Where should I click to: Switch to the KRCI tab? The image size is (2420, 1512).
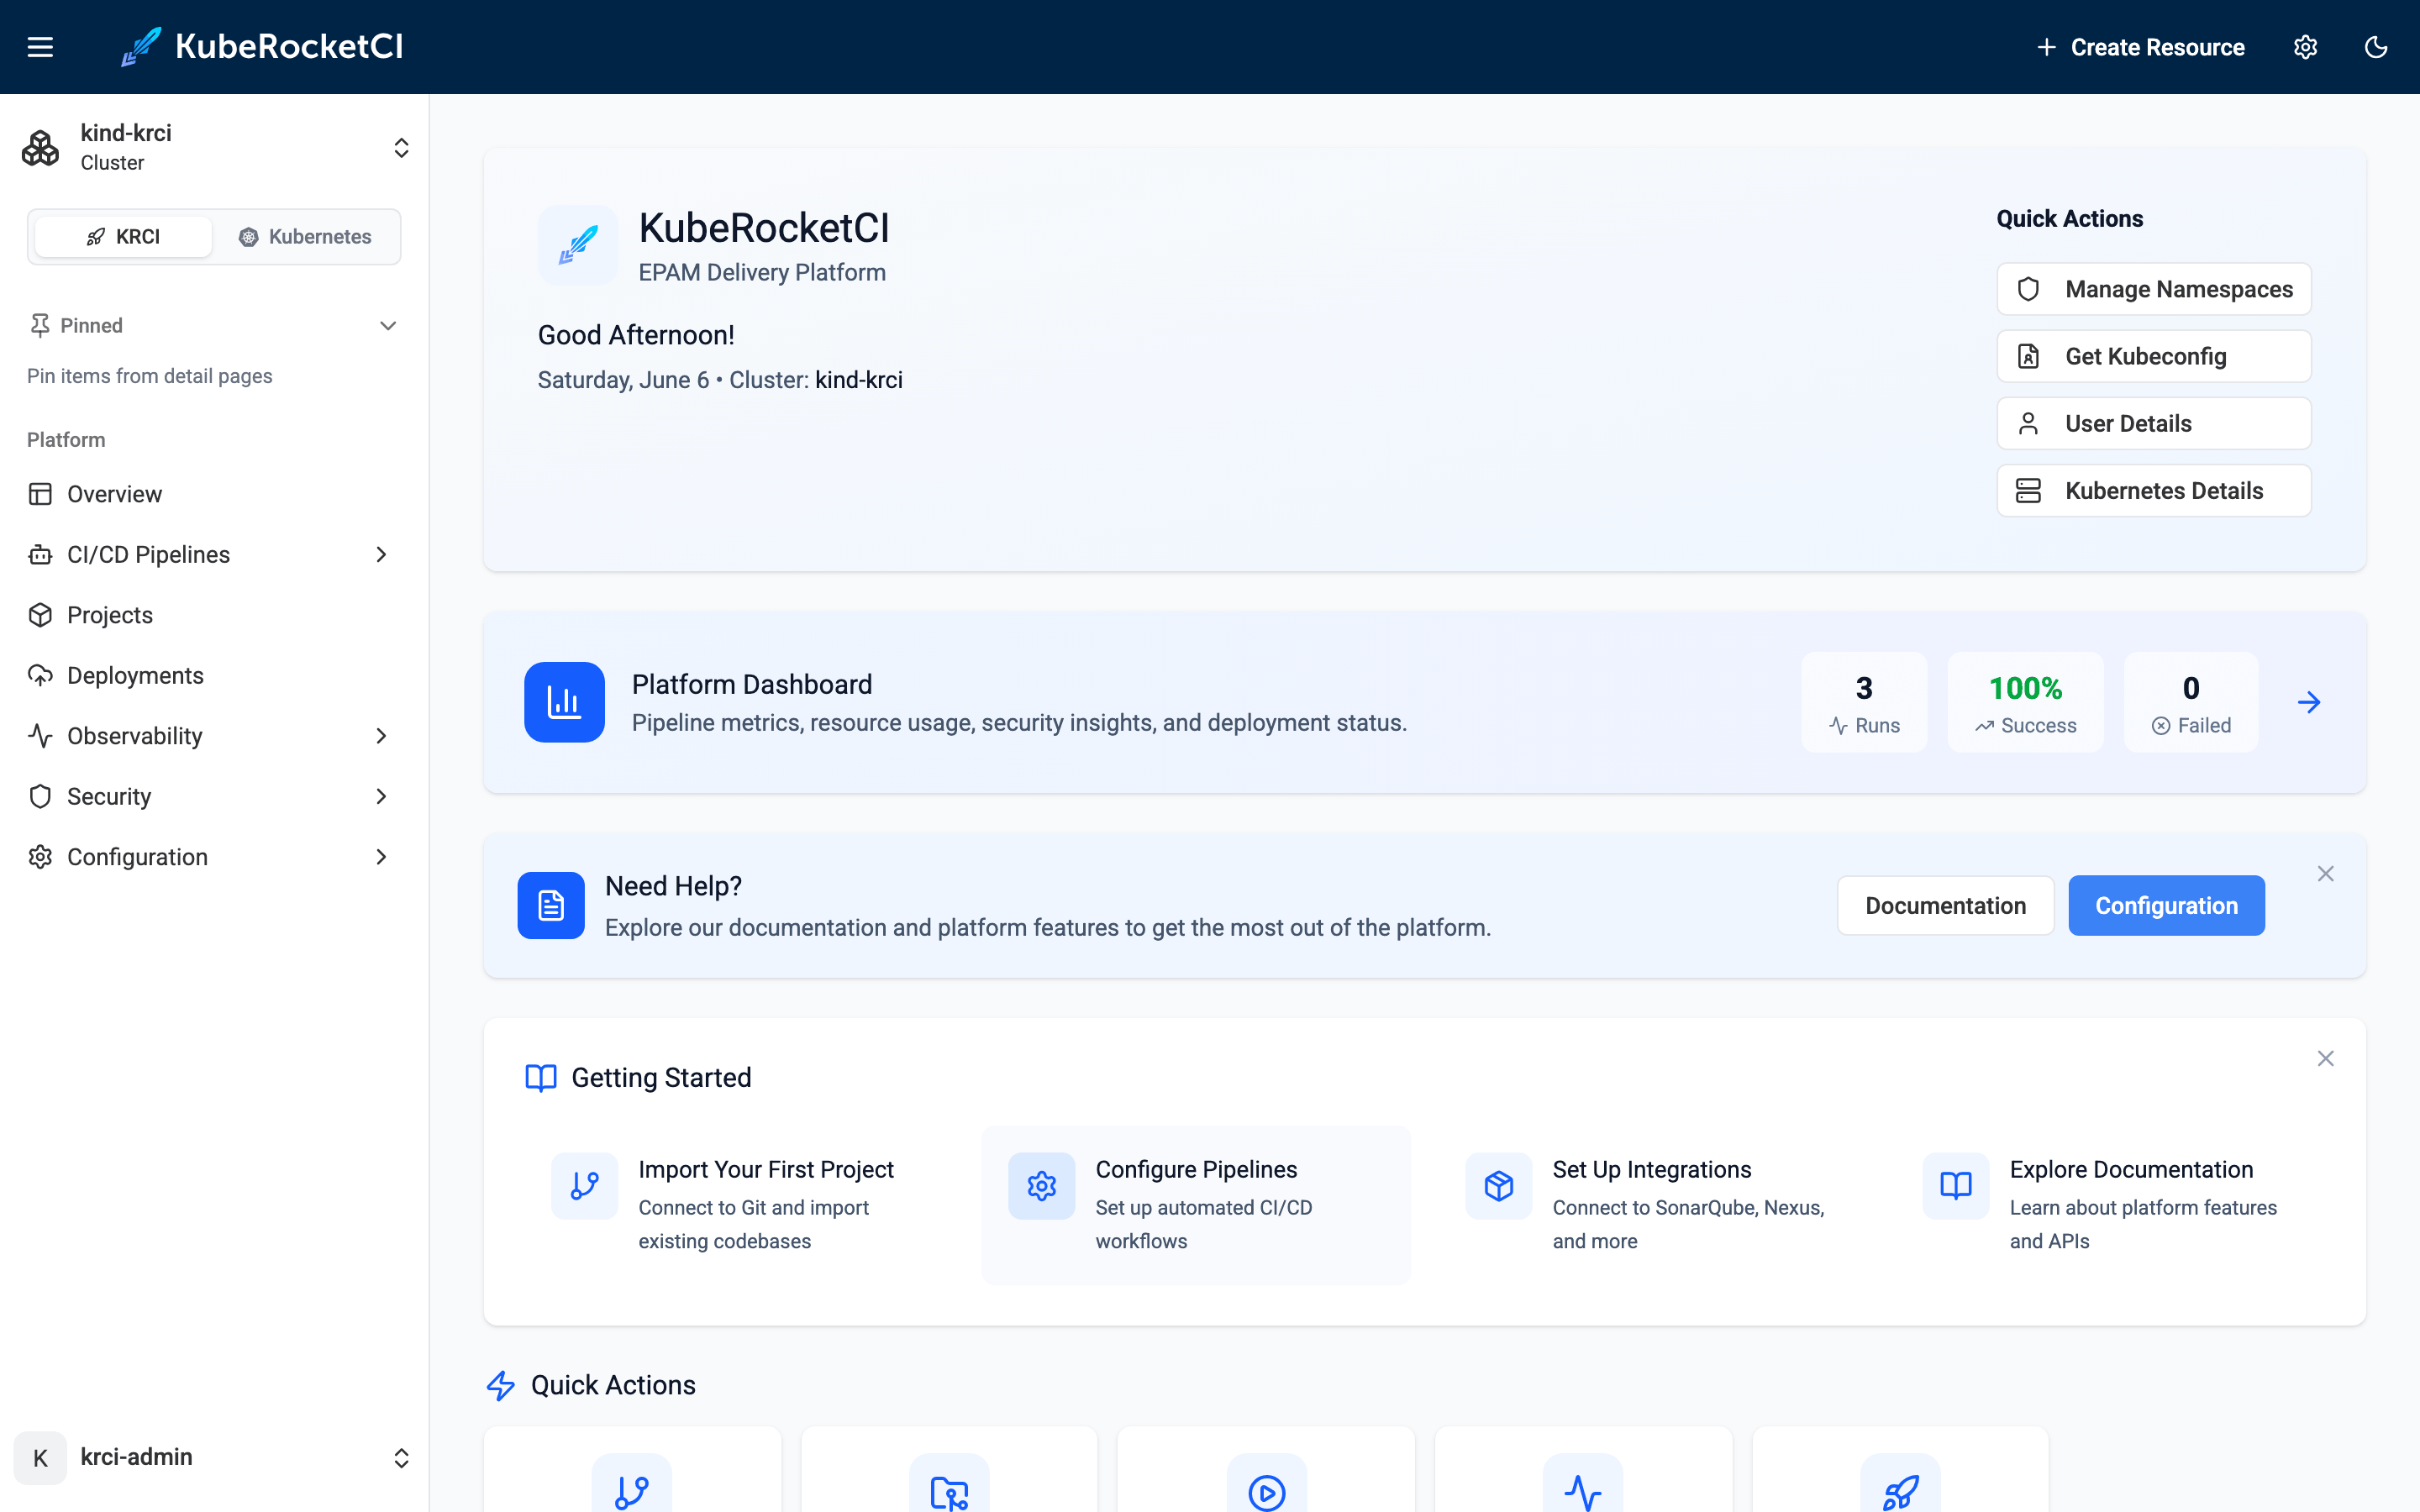[123, 237]
